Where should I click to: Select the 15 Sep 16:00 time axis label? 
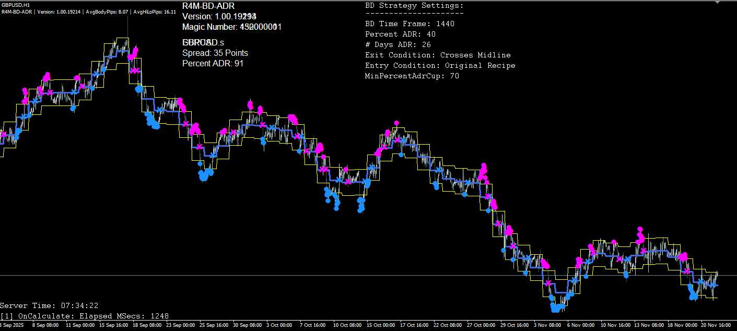(114, 325)
